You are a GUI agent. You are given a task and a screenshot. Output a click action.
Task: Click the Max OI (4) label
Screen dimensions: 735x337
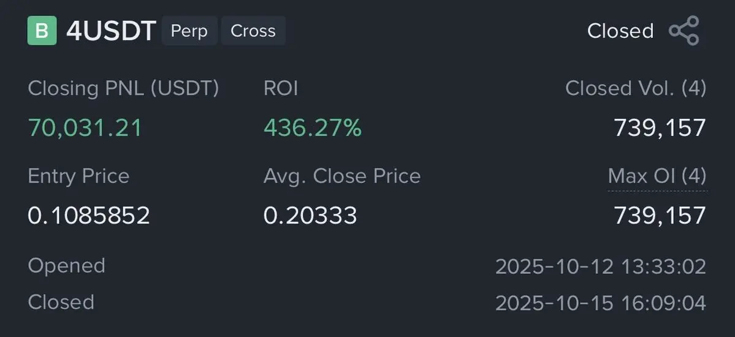[x=657, y=176]
